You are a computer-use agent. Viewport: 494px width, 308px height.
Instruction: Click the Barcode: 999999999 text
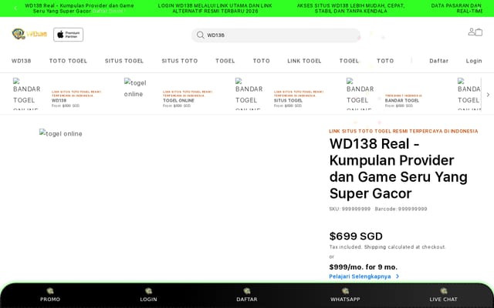401,209
